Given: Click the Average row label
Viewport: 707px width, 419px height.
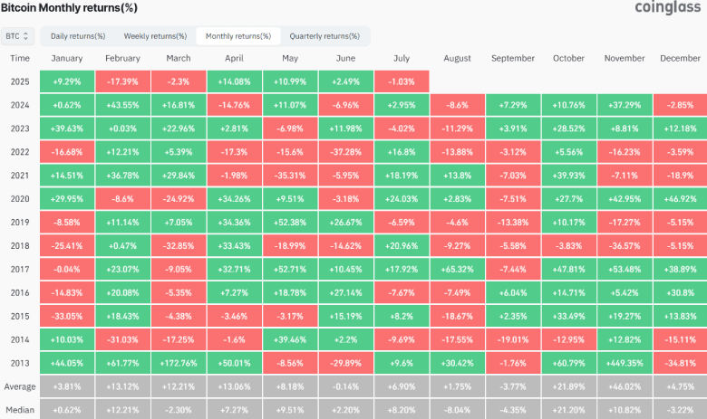Looking at the screenshot, I should (x=20, y=386).
